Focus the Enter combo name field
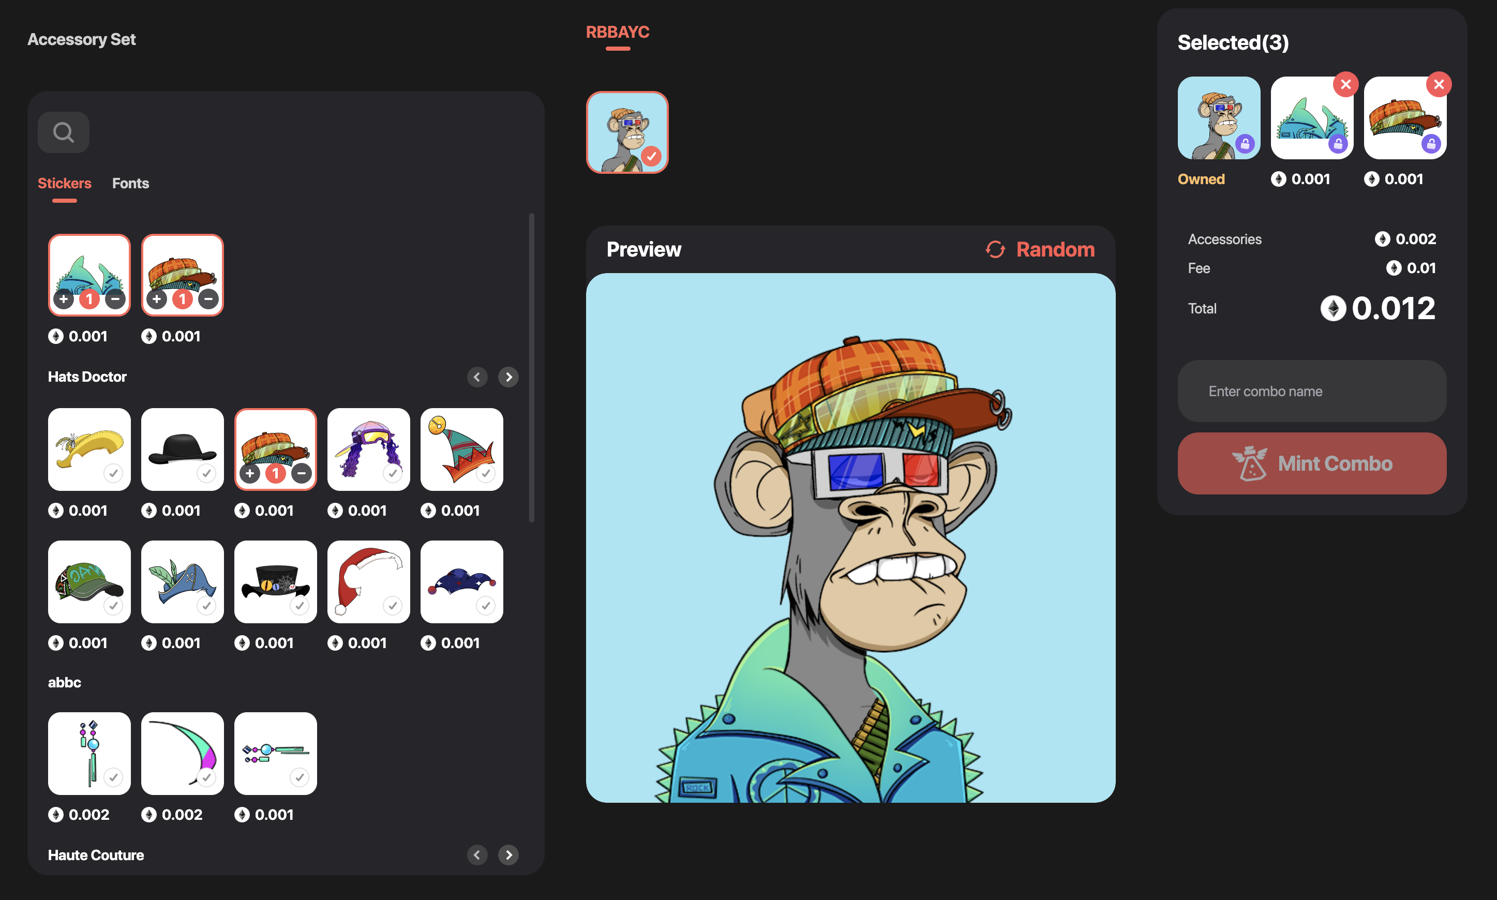This screenshot has height=900, width=1497. click(1311, 391)
